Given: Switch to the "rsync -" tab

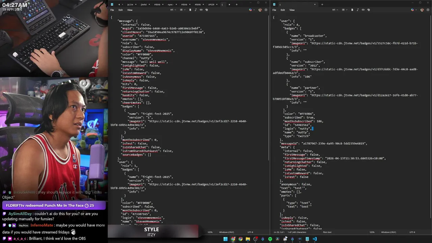Looking at the screenshot, I should tap(170, 4).
